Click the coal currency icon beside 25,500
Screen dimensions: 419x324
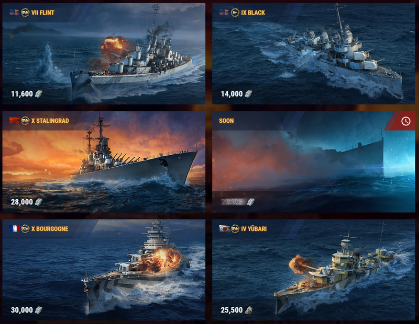coord(248,310)
